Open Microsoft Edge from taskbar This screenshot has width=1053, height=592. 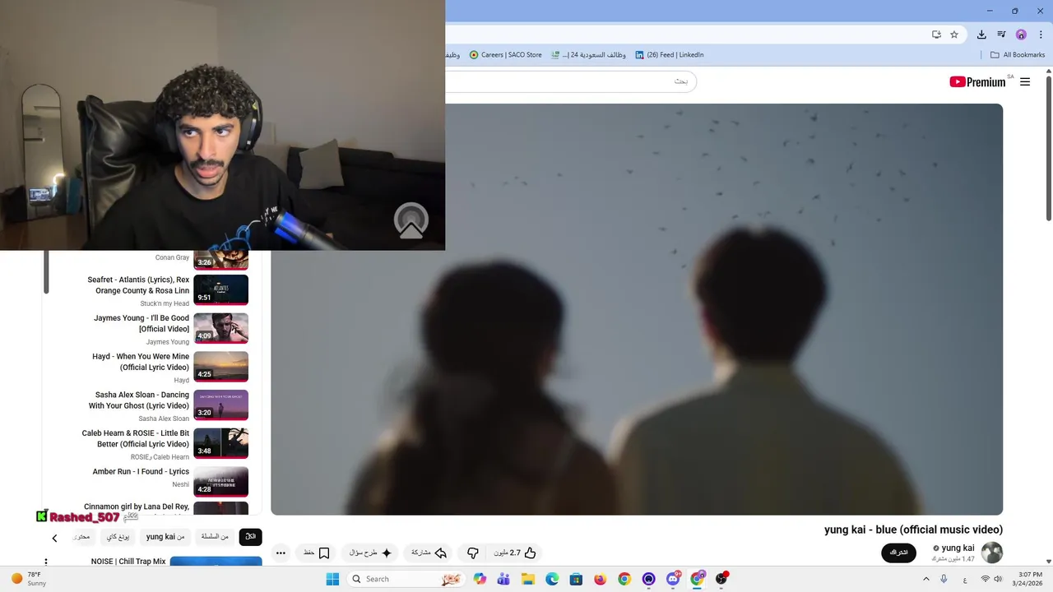552,579
